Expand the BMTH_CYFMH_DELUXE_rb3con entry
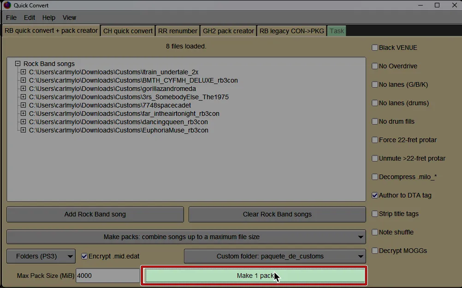Screen dimensions: 462x288 [x=23, y=80]
